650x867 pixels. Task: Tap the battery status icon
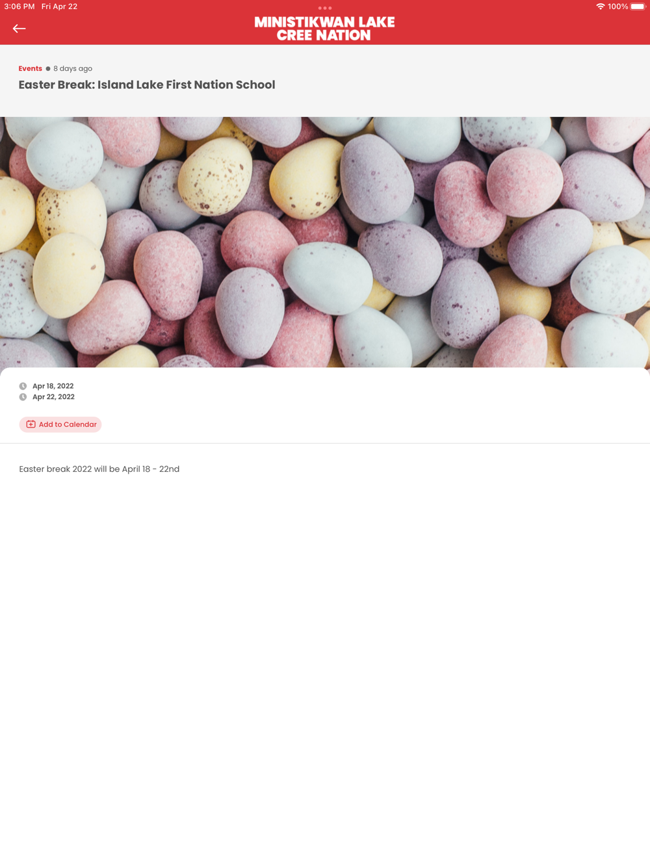pyautogui.click(x=638, y=6)
